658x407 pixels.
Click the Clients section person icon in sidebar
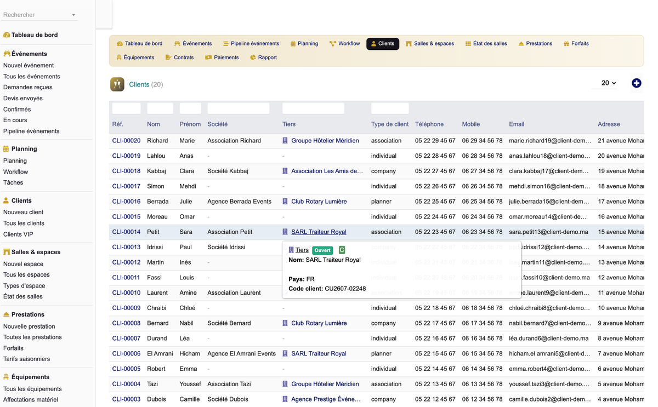(6, 200)
